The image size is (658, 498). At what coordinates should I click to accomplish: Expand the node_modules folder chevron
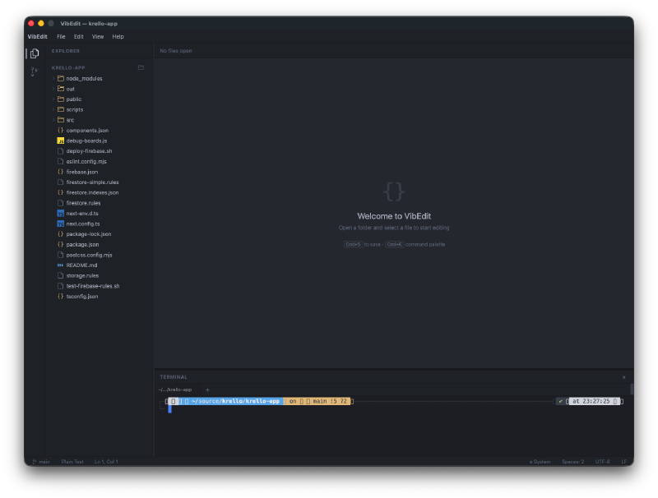pyautogui.click(x=53, y=78)
